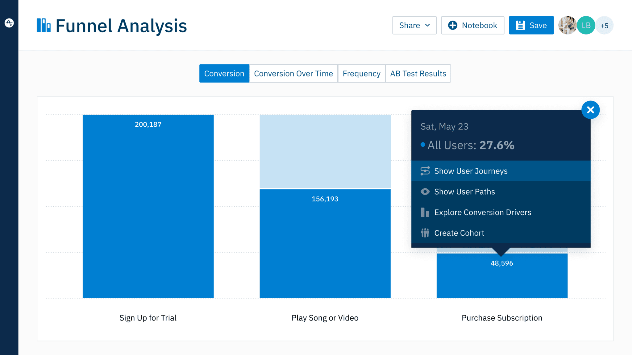The height and width of the screenshot is (355, 632).
Task: Close the tooltip with the X button
Action: pyautogui.click(x=590, y=110)
